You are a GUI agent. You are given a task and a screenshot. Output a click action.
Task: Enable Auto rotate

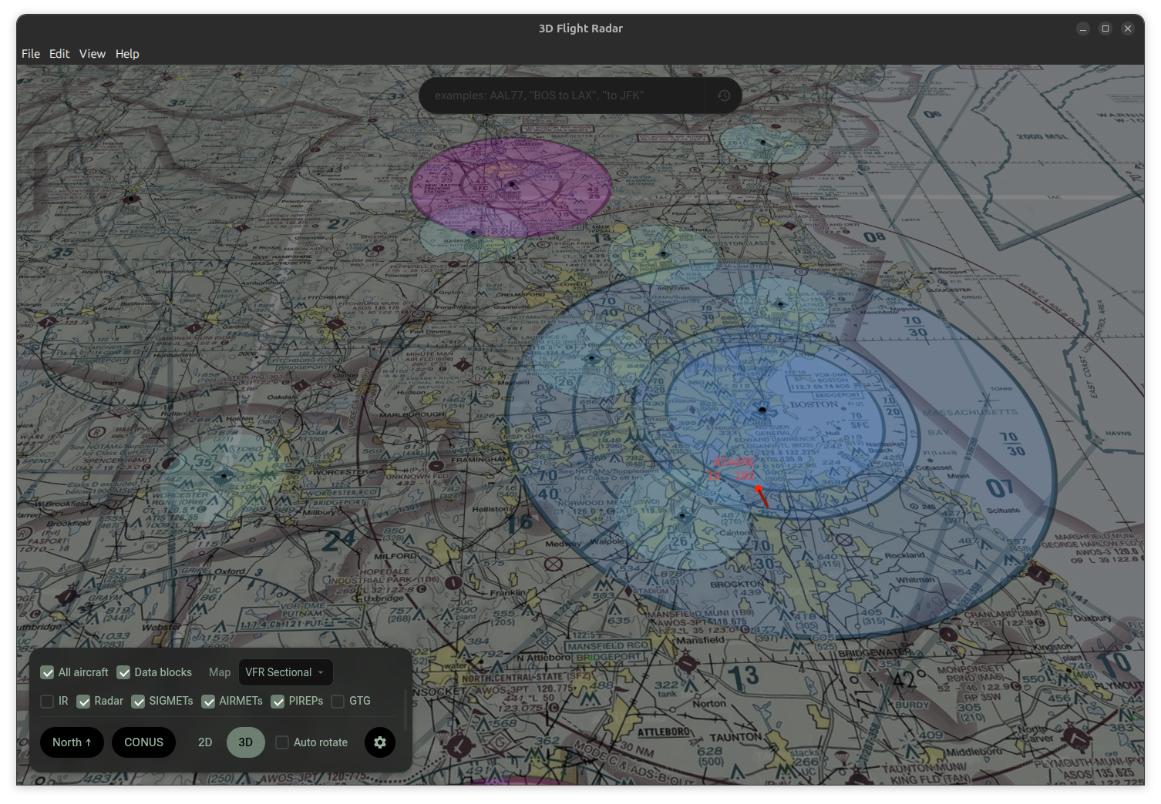coord(281,742)
